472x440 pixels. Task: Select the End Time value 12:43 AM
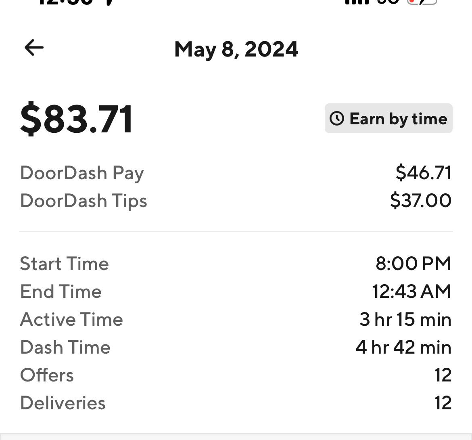[x=411, y=291]
